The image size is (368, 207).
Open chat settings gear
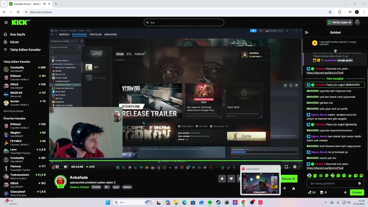pyautogui.click(x=345, y=192)
